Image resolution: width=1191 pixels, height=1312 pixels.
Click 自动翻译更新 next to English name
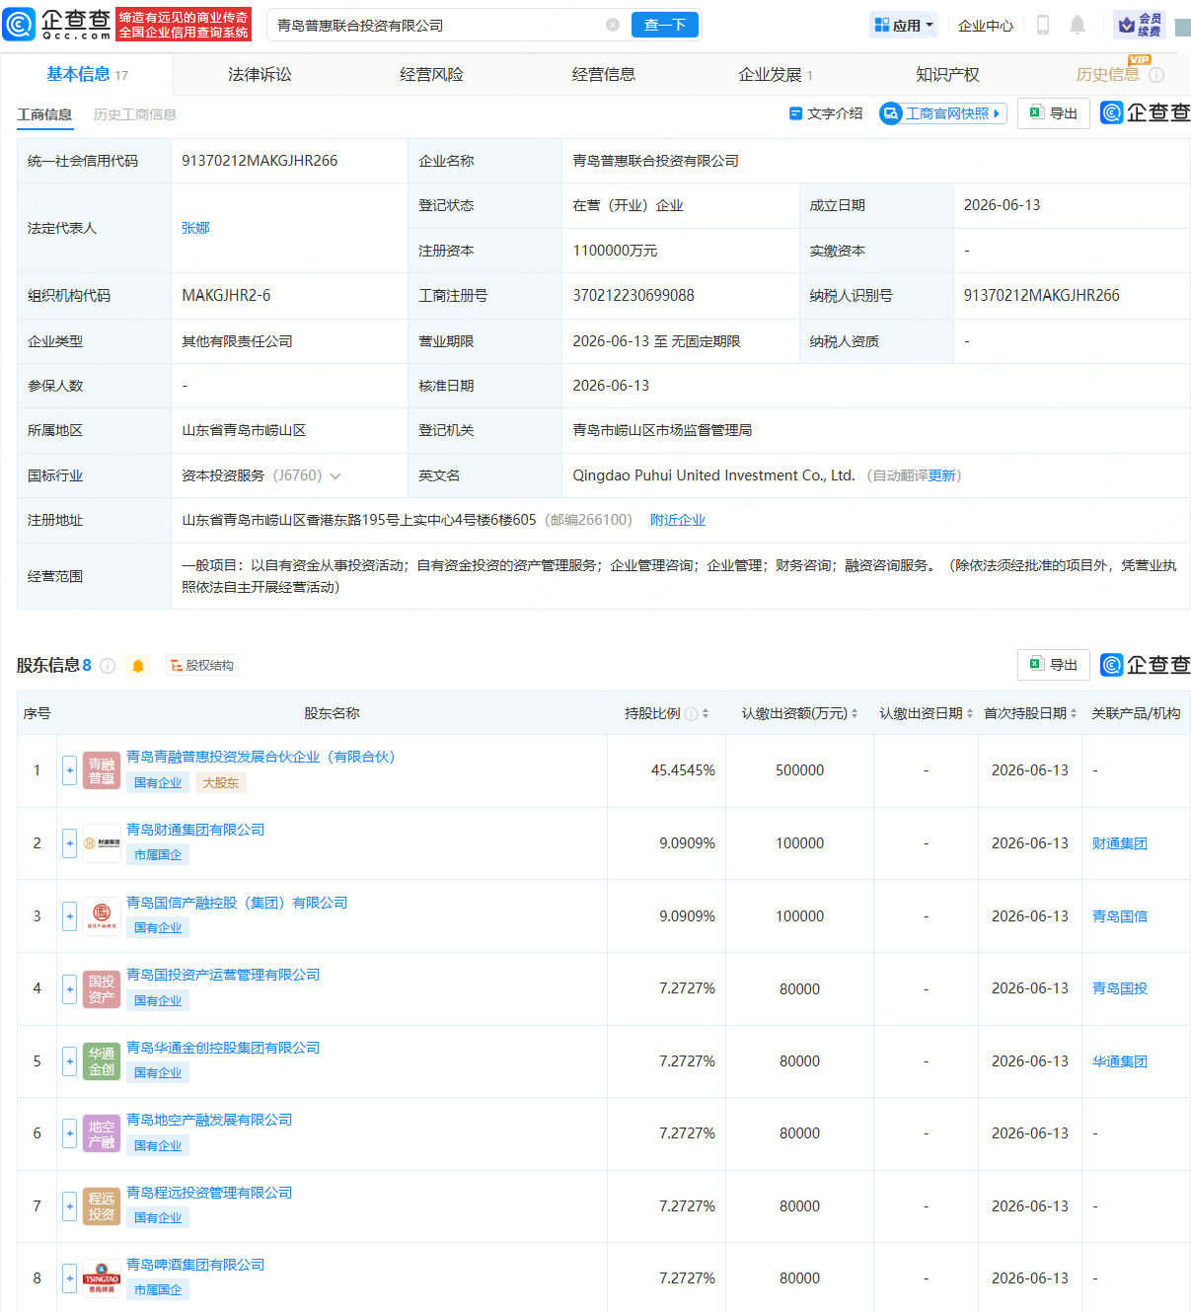[914, 475]
